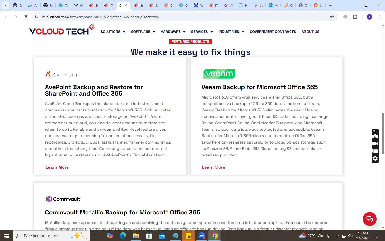This screenshot has height=241, width=385.
Task: Show hidden system tray icons
Action: (337, 236)
